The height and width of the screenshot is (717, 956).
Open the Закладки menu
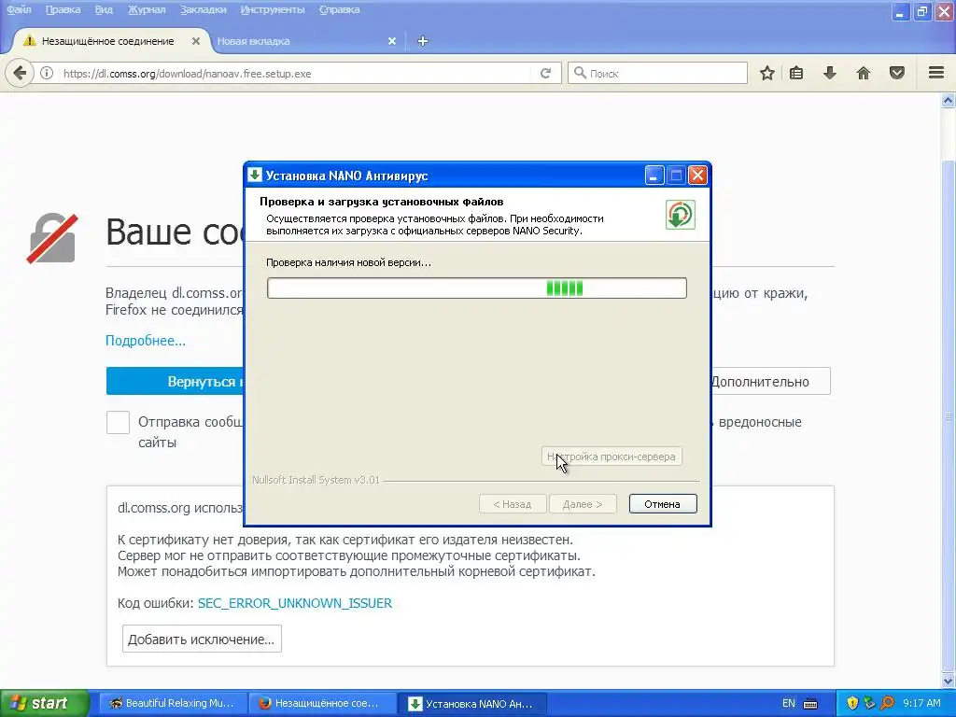[x=203, y=9]
